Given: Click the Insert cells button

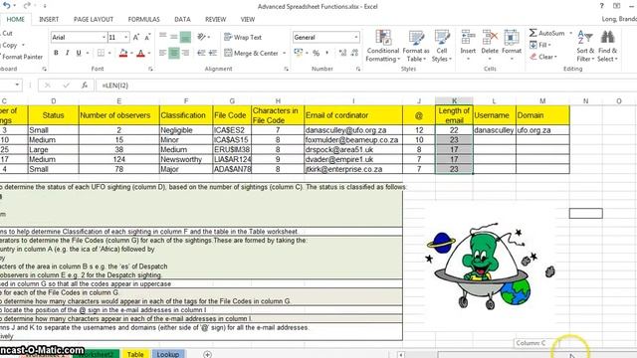Looking at the screenshot, I should point(468,46).
